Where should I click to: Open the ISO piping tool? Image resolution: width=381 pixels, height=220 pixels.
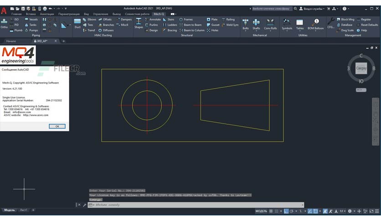(14, 20)
